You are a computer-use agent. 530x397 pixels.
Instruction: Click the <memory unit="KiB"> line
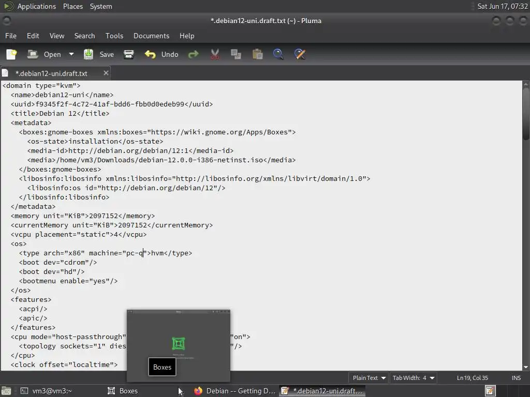click(x=82, y=216)
